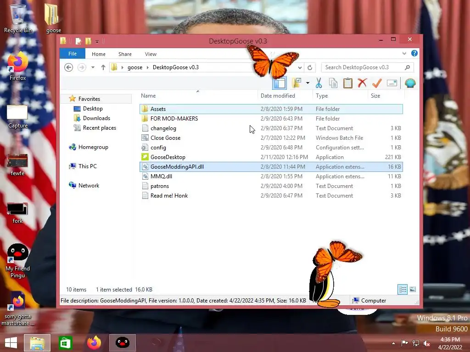Open the Windows Start button
This screenshot has height=352, width=470.
coord(11,343)
